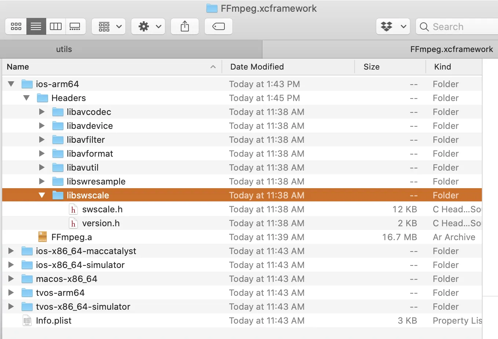Sort by the Size column header
This screenshot has width=498, height=339.
[390, 67]
